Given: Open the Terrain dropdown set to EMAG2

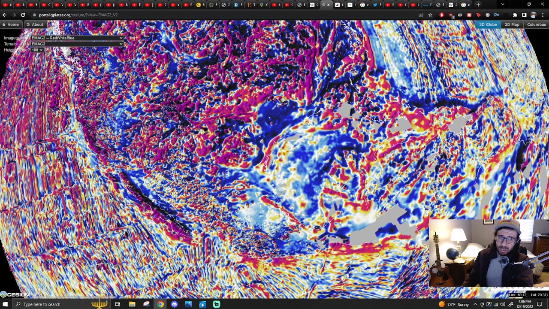Looking at the screenshot, I should (77, 44).
